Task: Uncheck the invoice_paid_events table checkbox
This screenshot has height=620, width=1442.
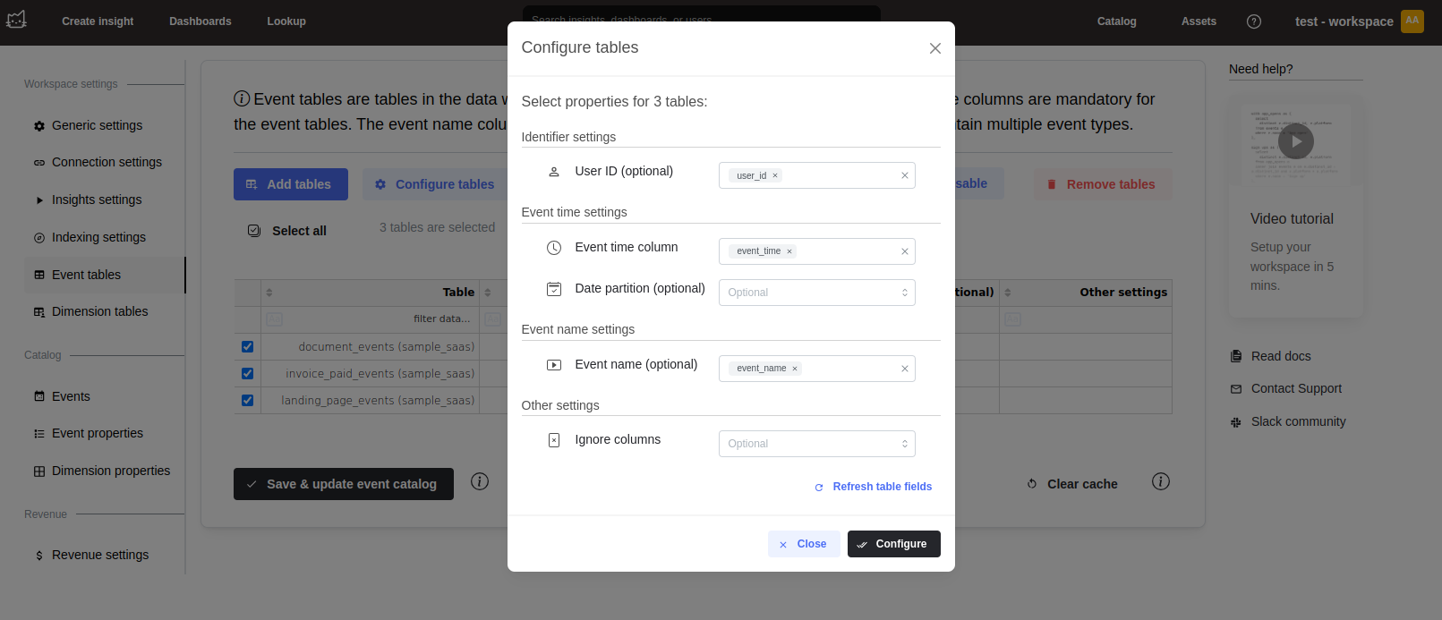Action: 248,374
